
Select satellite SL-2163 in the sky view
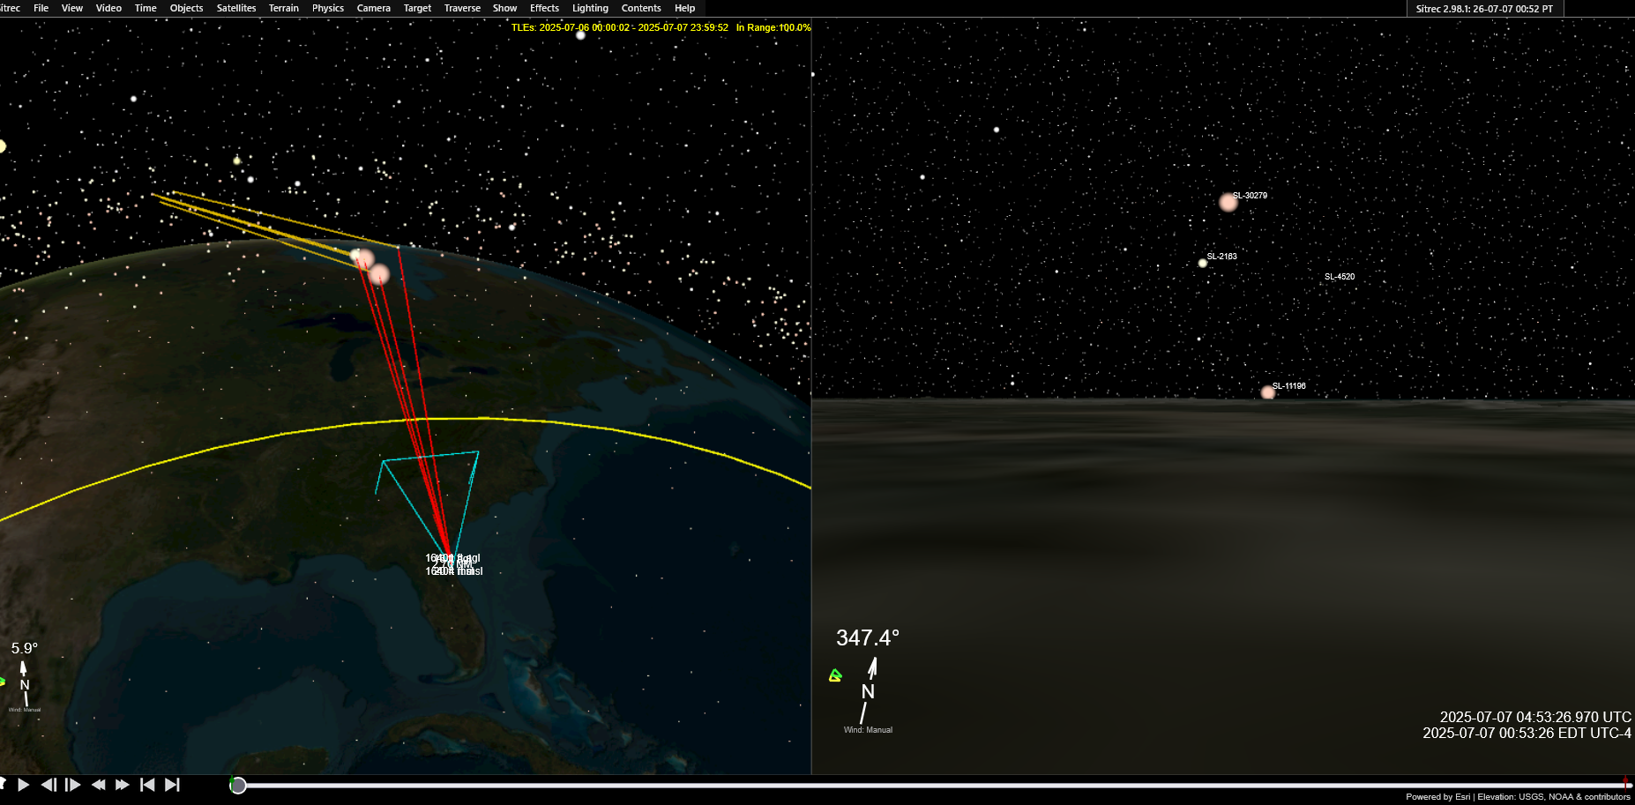tap(1202, 263)
